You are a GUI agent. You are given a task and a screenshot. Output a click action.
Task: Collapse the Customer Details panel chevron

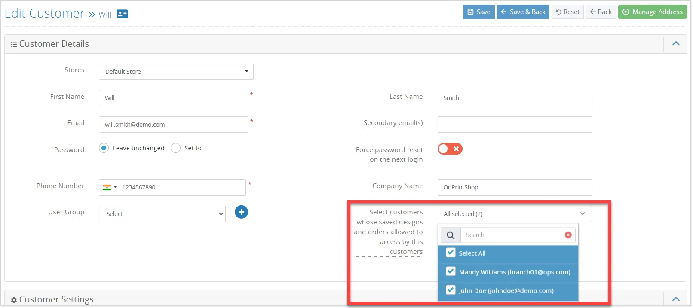[x=676, y=43]
